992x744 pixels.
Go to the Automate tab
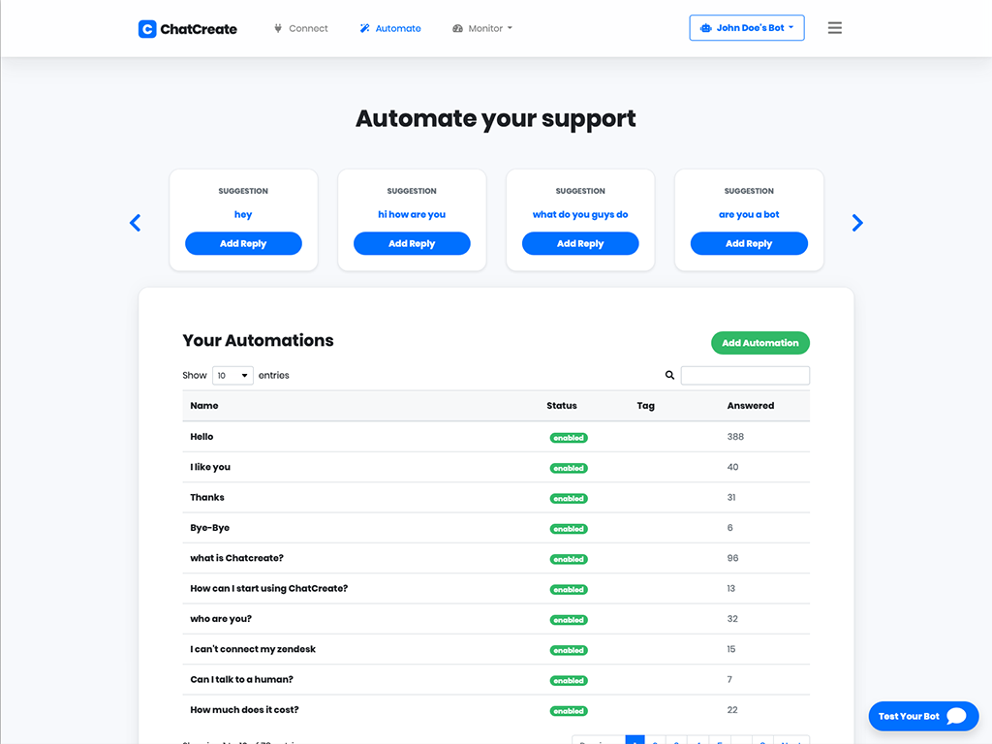[x=390, y=29]
